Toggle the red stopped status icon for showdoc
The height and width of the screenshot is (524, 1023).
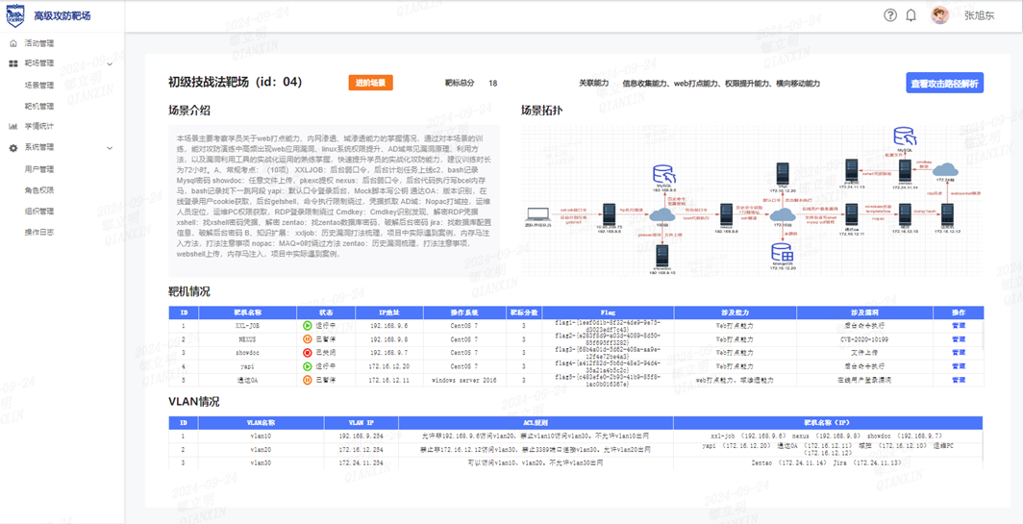(307, 353)
